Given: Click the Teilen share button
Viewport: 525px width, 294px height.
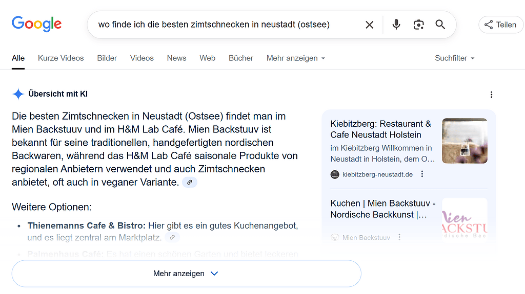Looking at the screenshot, I should (x=500, y=25).
